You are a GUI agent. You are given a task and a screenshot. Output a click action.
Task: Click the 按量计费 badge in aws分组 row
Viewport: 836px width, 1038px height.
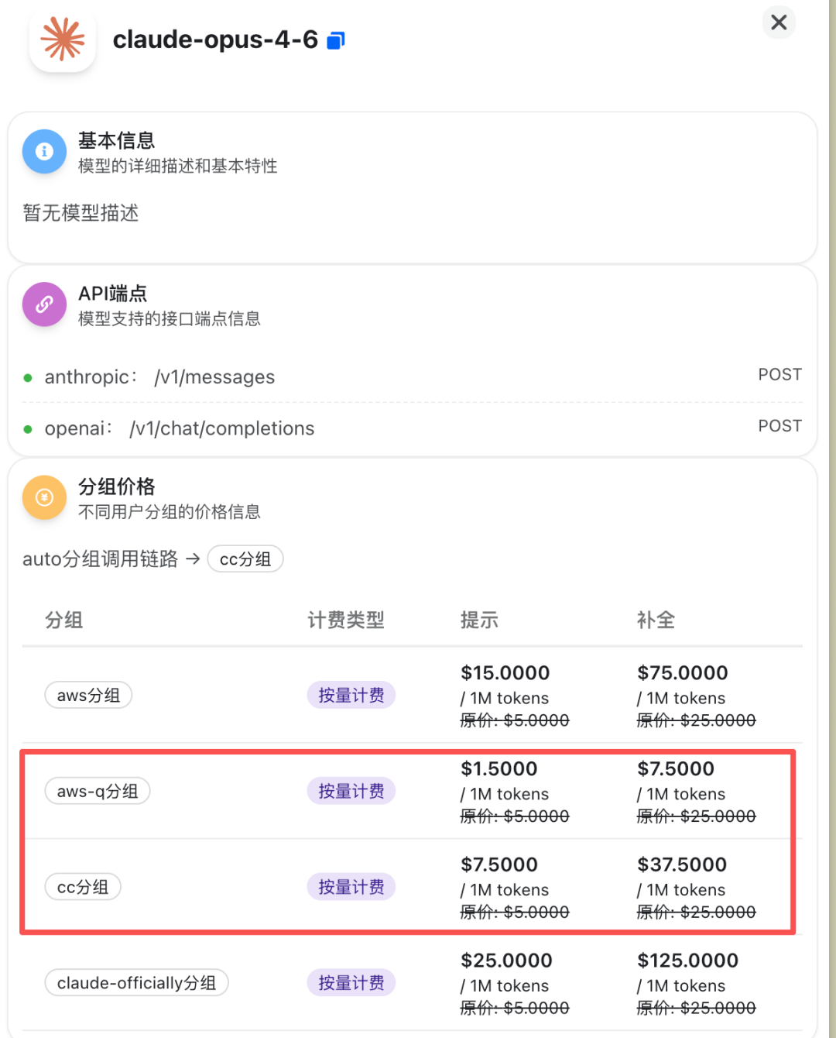[351, 696]
